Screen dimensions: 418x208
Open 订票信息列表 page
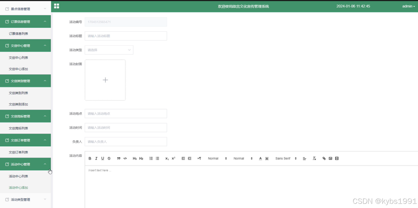click(25, 34)
